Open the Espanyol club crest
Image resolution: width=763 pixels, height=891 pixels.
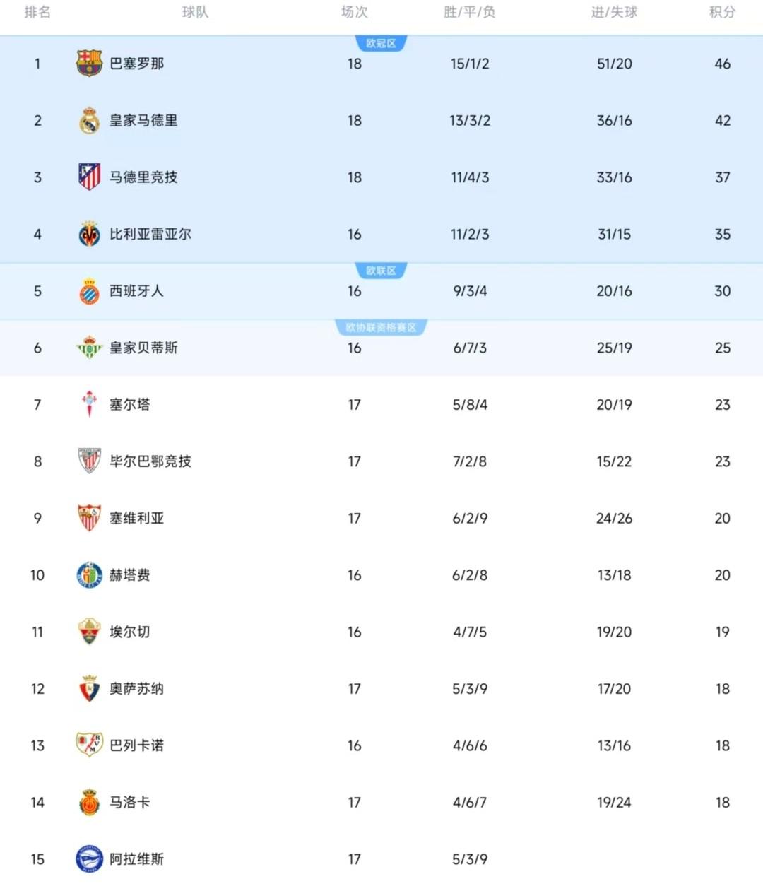coord(89,291)
